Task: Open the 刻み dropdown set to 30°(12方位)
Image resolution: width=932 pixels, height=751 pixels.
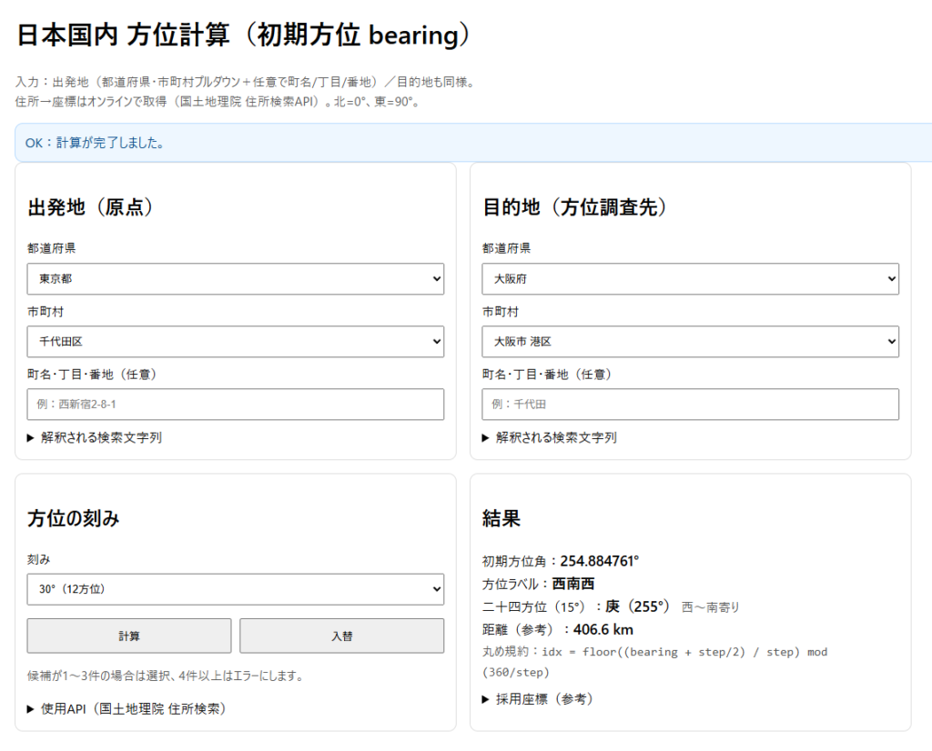Action: coord(236,589)
